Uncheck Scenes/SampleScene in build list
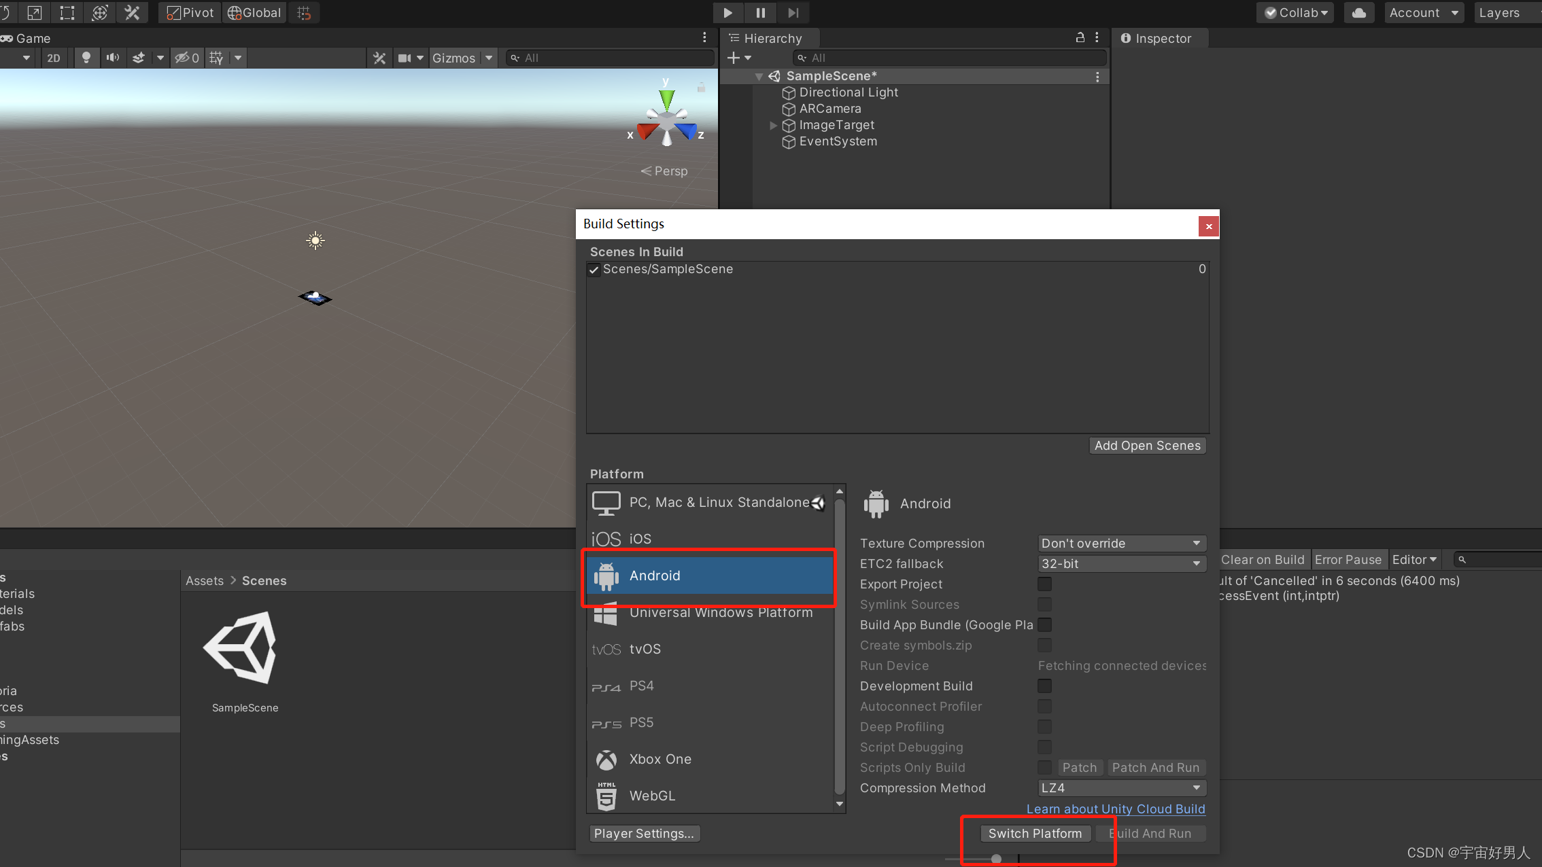The width and height of the screenshot is (1542, 867). click(x=594, y=270)
